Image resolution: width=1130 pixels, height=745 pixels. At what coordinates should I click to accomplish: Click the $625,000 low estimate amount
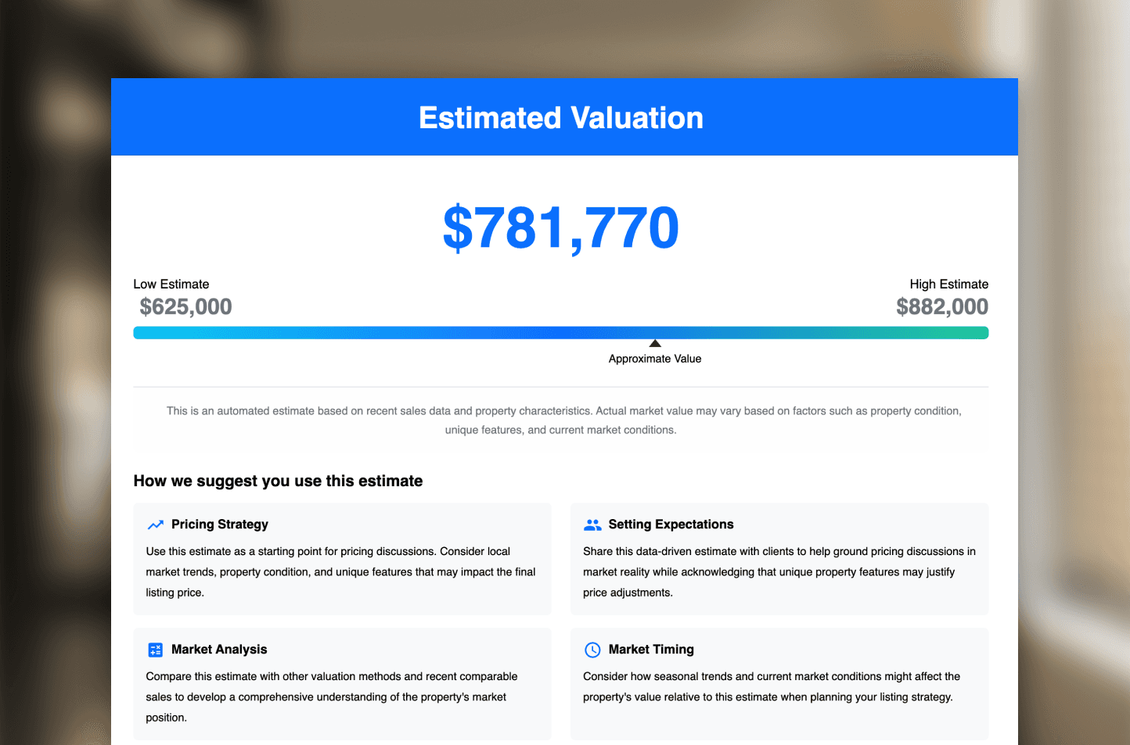pos(185,306)
